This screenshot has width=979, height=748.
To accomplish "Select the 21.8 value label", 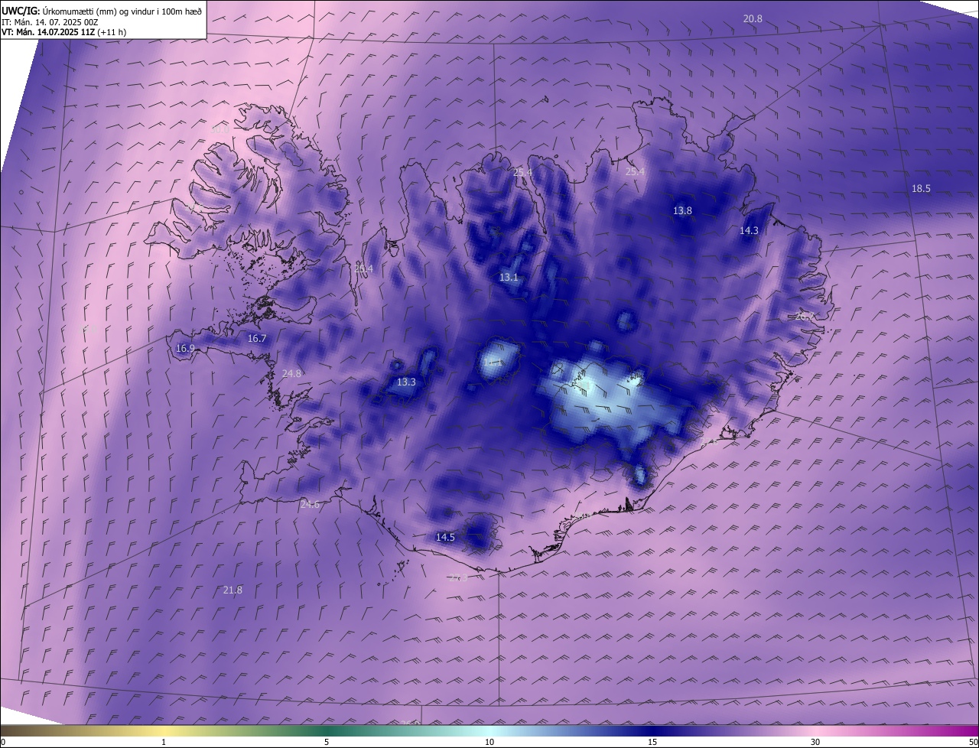I will pyautogui.click(x=233, y=590).
